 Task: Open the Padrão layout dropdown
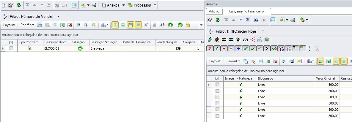(x=27, y=25)
